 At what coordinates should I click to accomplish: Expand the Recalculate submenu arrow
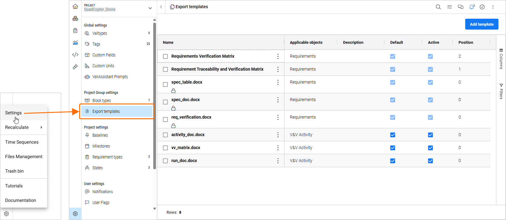[x=41, y=127]
